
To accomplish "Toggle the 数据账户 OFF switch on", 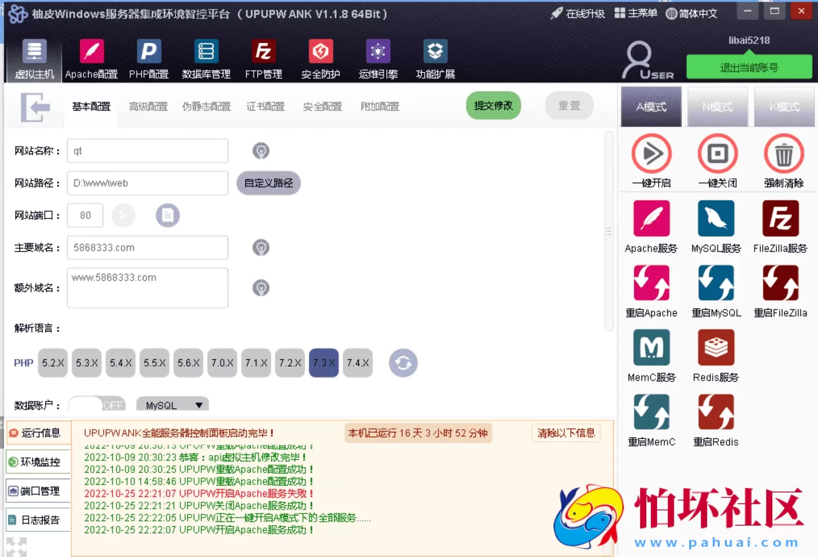I will (97, 405).
